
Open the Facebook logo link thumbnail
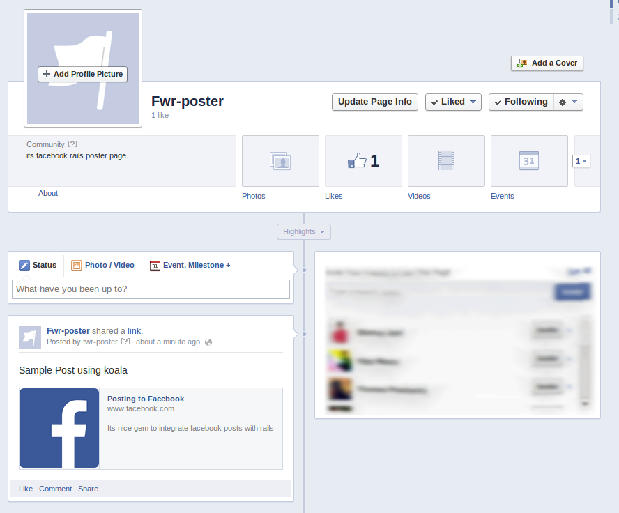pyautogui.click(x=59, y=428)
